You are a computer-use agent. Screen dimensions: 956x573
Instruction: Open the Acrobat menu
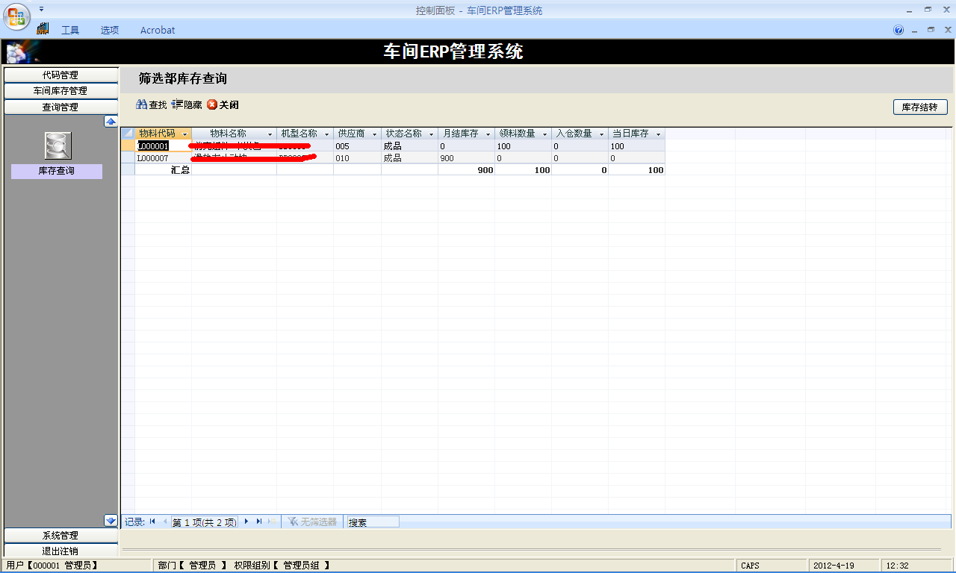pos(158,30)
